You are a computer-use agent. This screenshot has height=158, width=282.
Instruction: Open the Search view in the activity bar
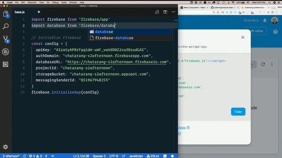(6, 26)
